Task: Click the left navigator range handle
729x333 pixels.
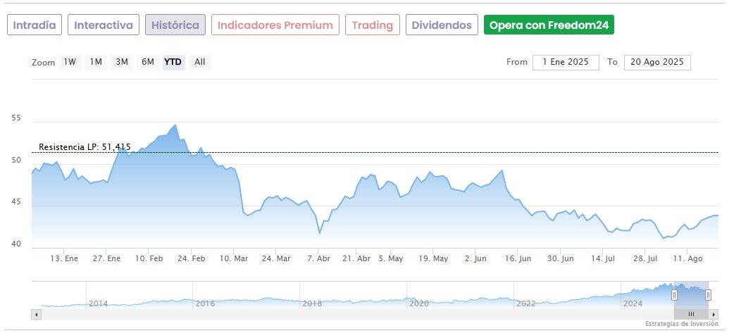Action: point(674,295)
